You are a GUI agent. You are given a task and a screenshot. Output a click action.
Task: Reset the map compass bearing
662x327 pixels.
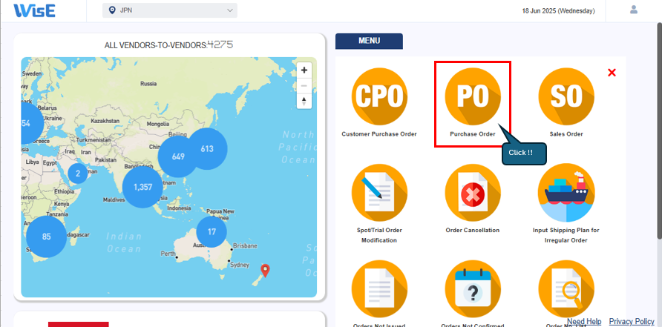[x=304, y=101]
